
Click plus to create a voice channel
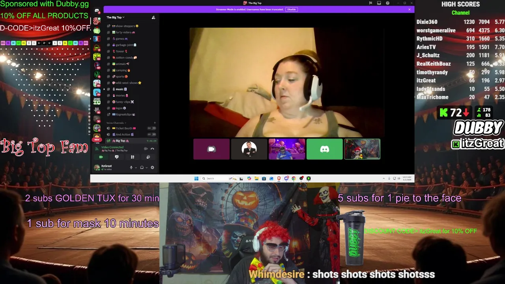tap(155, 123)
